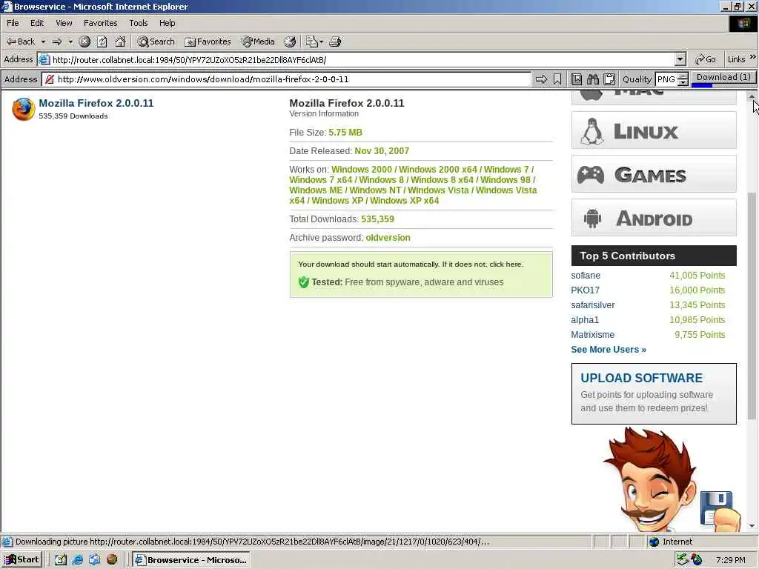
Task: Stop page loading in IE toolbar
Action: [x=84, y=41]
